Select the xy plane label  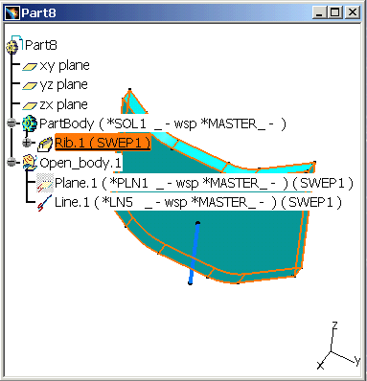click(64, 65)
